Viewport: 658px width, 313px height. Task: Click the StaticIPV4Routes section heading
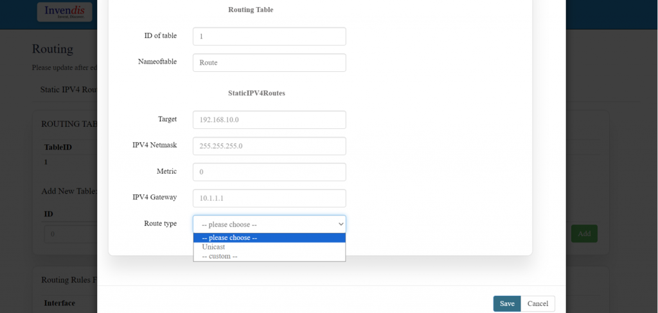point(256,93)
